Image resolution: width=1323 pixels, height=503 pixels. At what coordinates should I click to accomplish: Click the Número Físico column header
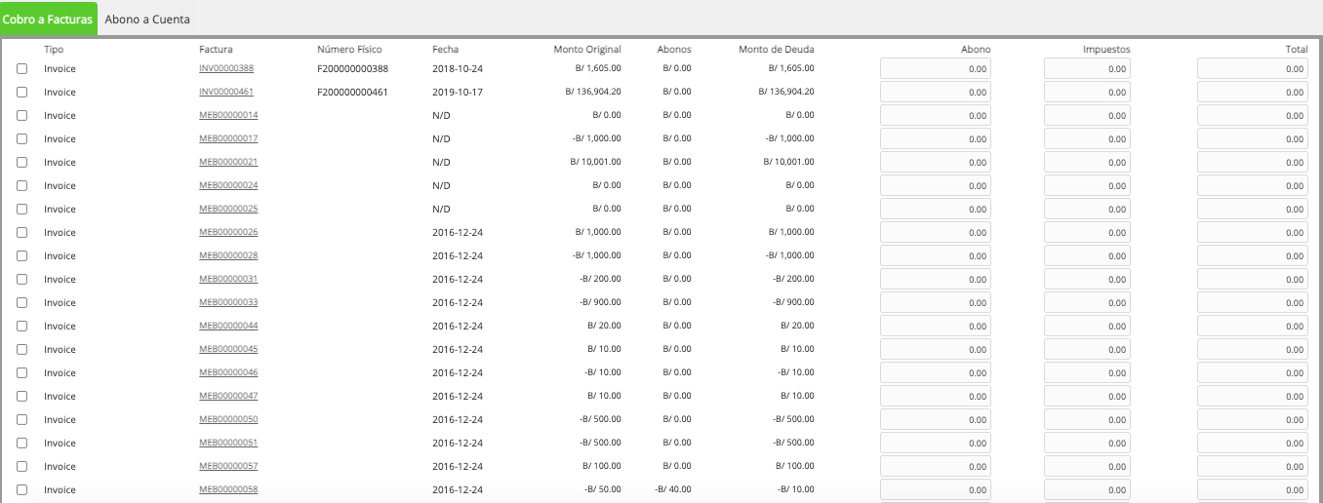click(349, 49)
